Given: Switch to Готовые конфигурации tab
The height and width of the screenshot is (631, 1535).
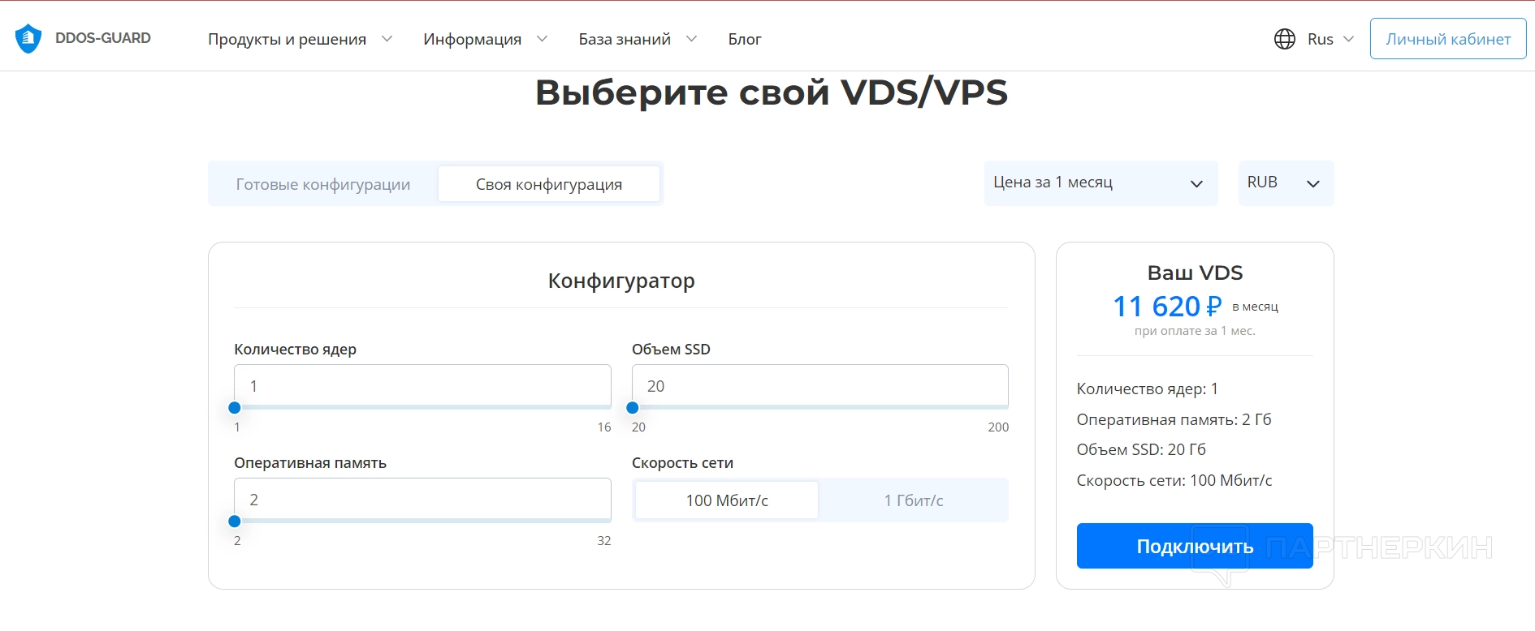Looking at the screenshot, I should pyautogui.click(x=323, y=184).
